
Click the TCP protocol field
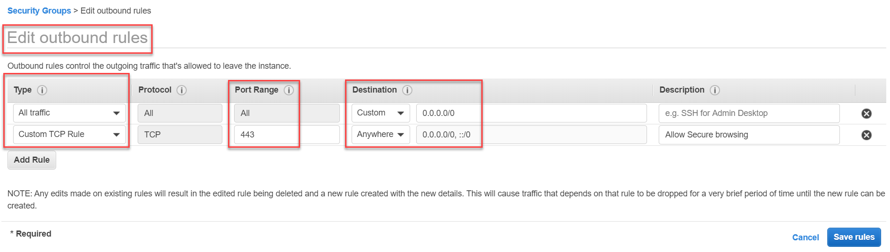[180, 135]
